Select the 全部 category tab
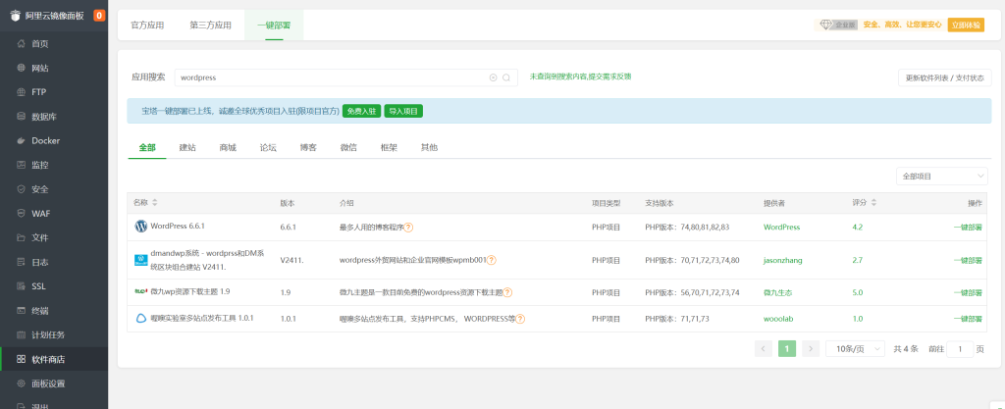Image resolution: width=1005 pixels, height=409 pixels. [147, 147]
